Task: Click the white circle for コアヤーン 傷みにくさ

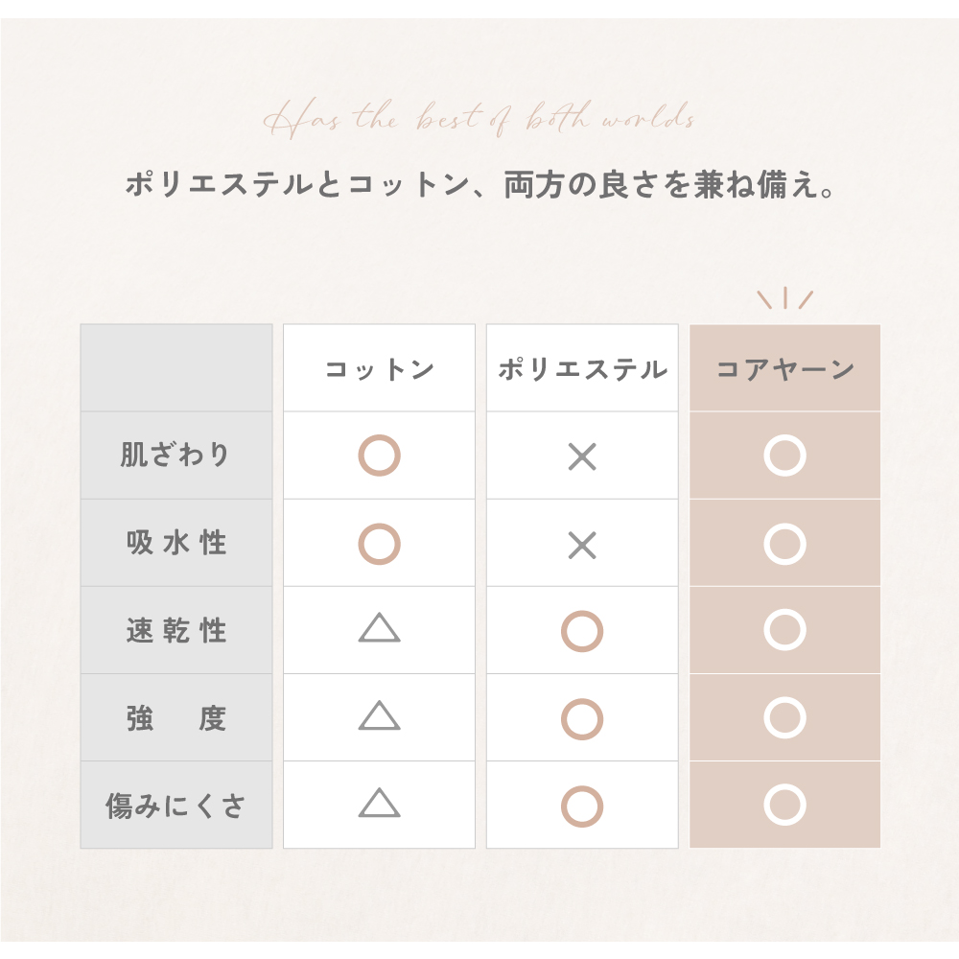Action: (784, 807)
